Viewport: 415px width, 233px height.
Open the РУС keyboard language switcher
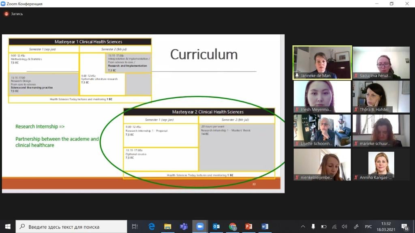(x=368, y=227)
